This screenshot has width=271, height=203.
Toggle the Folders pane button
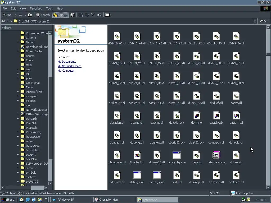pyautogui.click(x=60, y=15)
